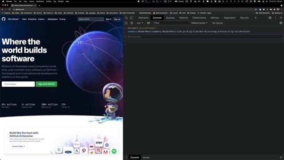Click the 3M logo tile
284x160 pixels.
(91, 146)
